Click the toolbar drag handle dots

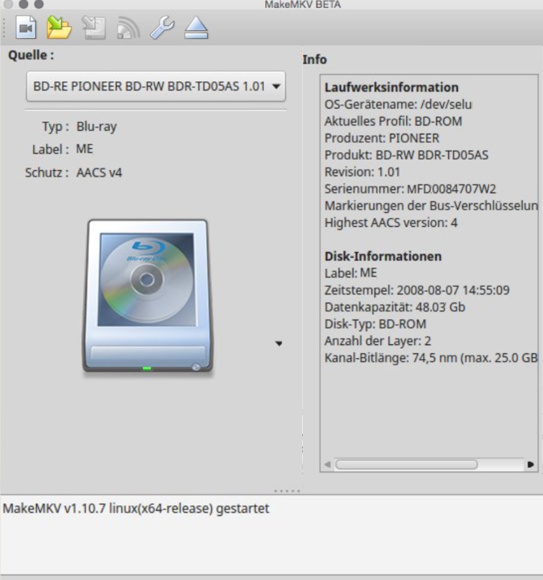pyautogui.click(x=4, y=28)
